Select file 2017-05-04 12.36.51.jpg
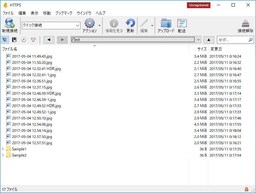This screenshot has width=256, height=193. pos(32,81)
